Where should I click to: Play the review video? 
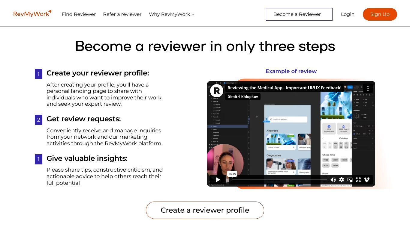click(218, 180)
